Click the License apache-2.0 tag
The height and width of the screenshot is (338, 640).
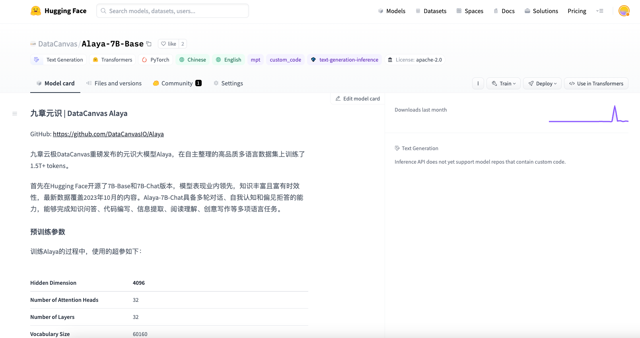coord(414,60)
